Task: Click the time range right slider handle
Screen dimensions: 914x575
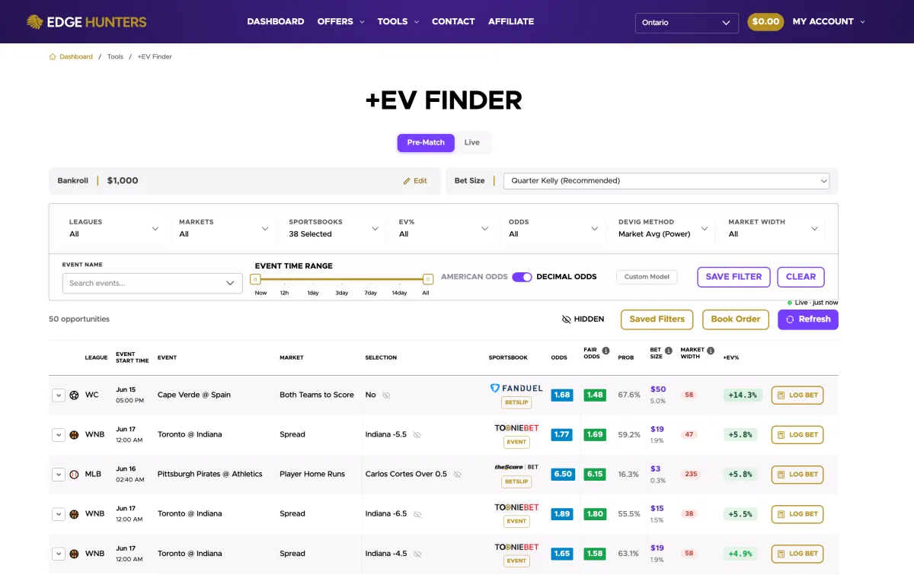Action: point(428,279)
